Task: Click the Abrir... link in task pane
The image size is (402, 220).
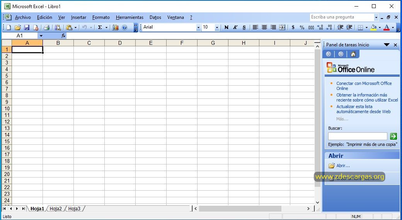Action: tap(343, 166)
